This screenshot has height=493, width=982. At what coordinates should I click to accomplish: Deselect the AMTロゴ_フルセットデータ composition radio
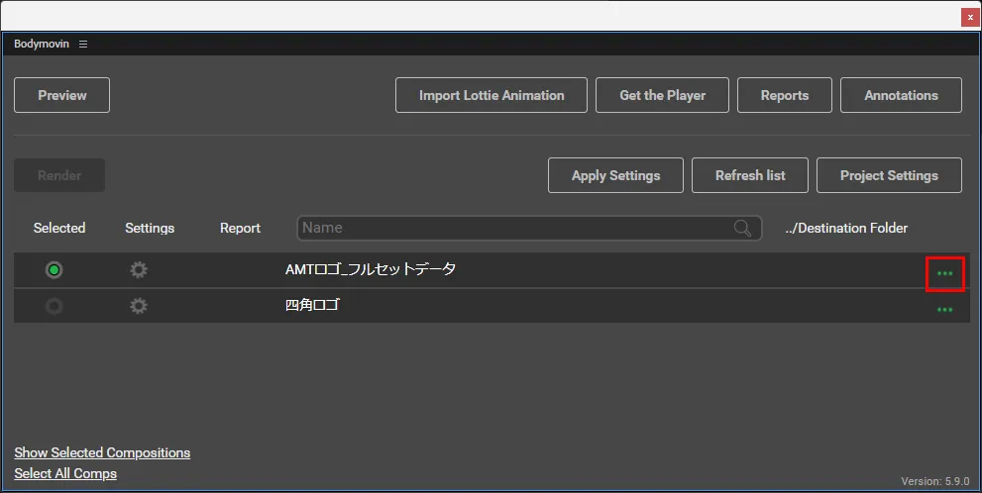pos(55,270)
